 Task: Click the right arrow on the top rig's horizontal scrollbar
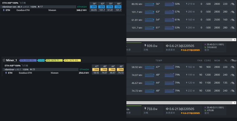[x=235, y=40]
